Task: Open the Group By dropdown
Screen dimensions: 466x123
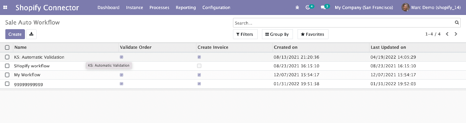Action: (277, 34)
